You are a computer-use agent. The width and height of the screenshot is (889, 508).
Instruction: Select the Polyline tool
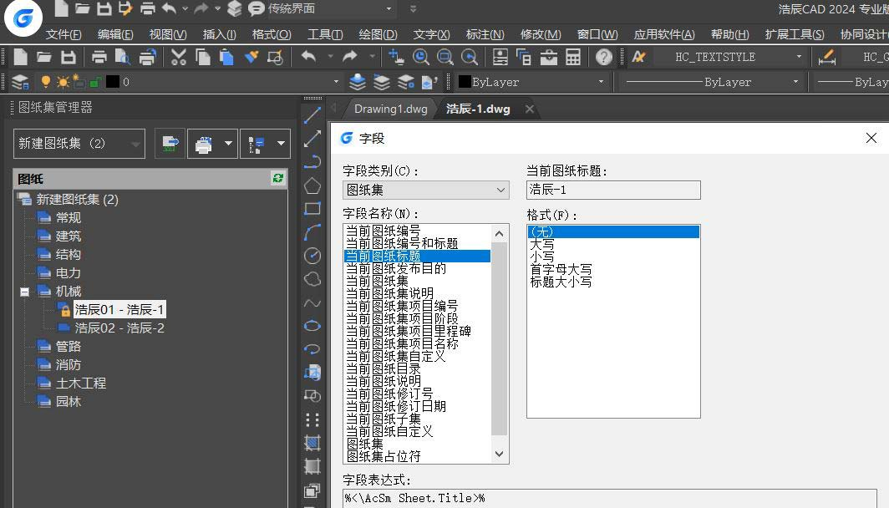(x=312, y=162)
